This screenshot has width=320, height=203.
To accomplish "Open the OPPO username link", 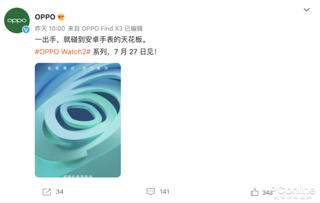I will tap(45, 17).
